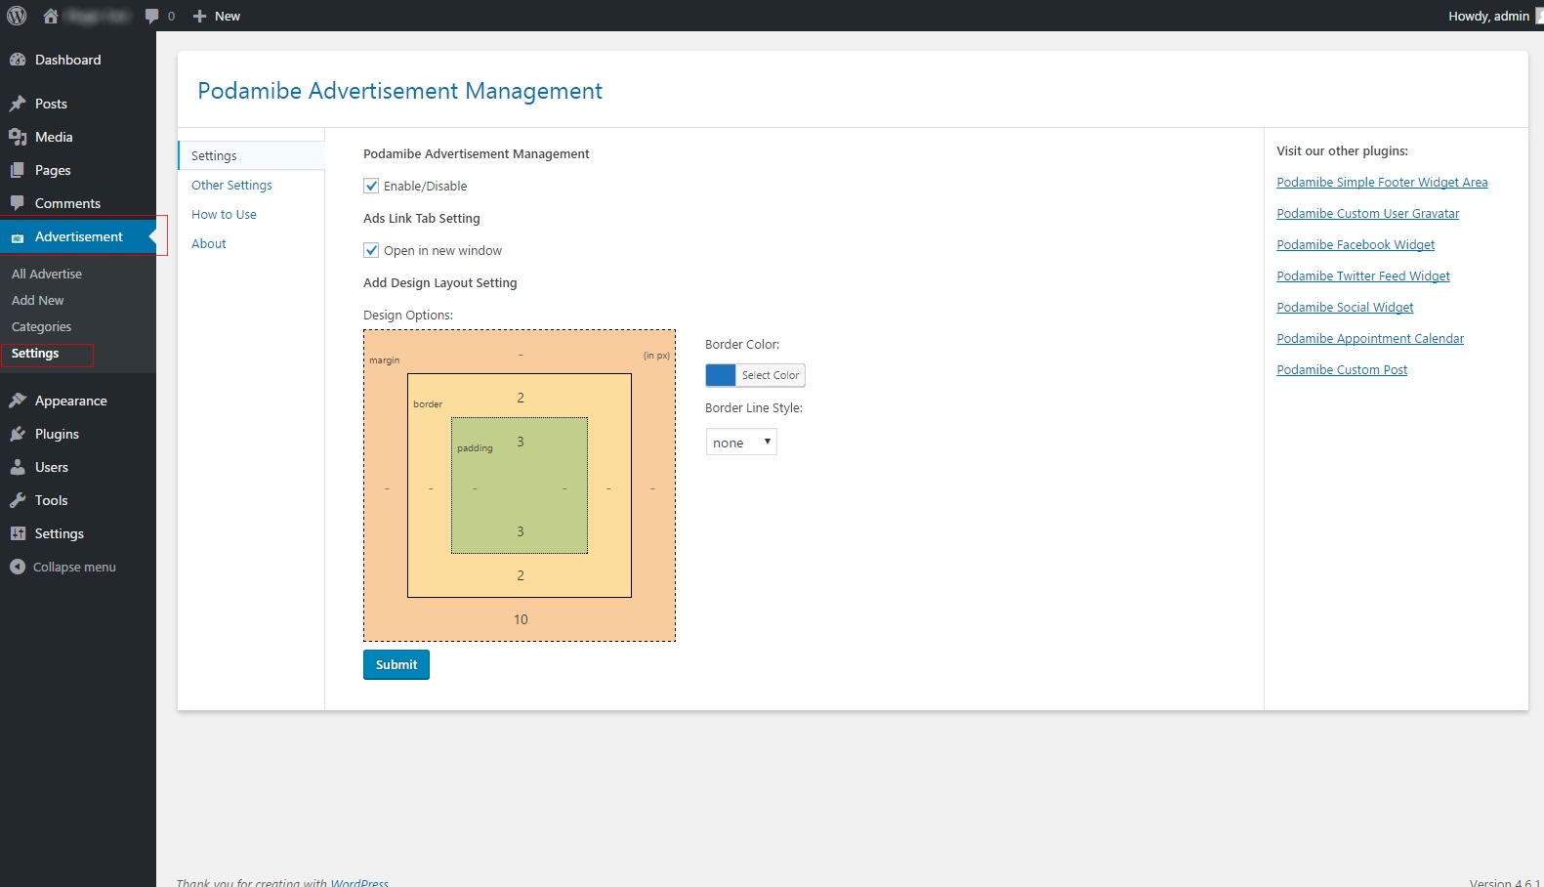The height and width of the screenshot is (887, 1544).
Task: Open the Settings tab in plugin panel
Action: tap(251, 155)
